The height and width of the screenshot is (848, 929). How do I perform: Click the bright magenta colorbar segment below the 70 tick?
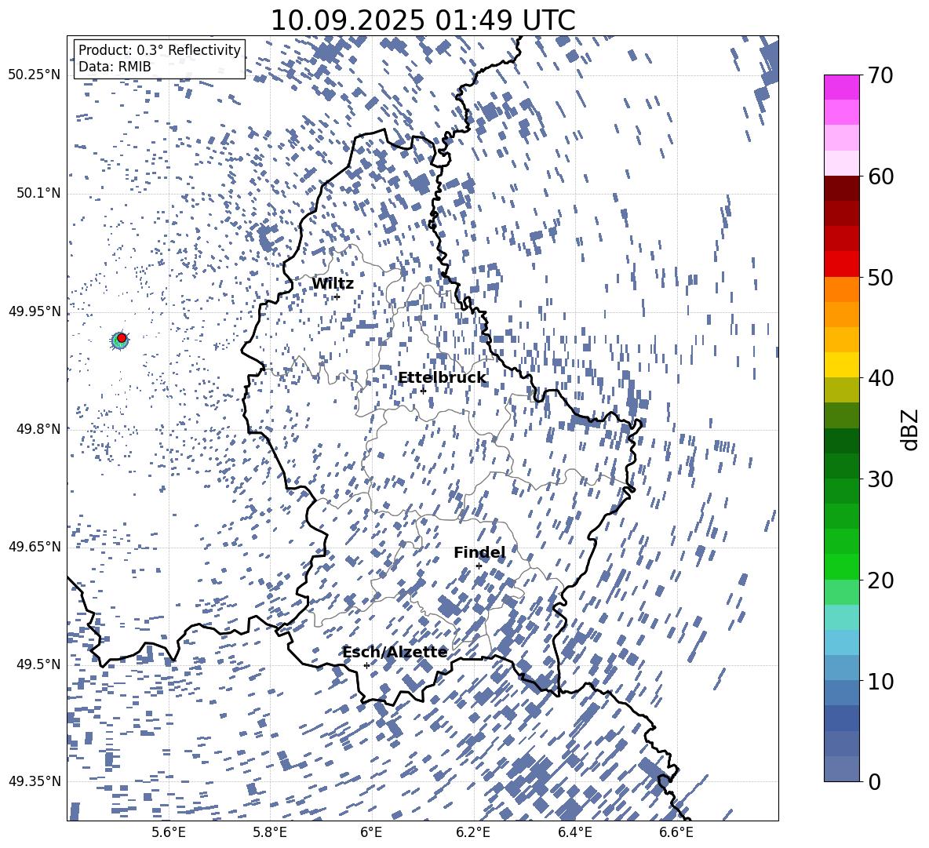click(842, 88)
